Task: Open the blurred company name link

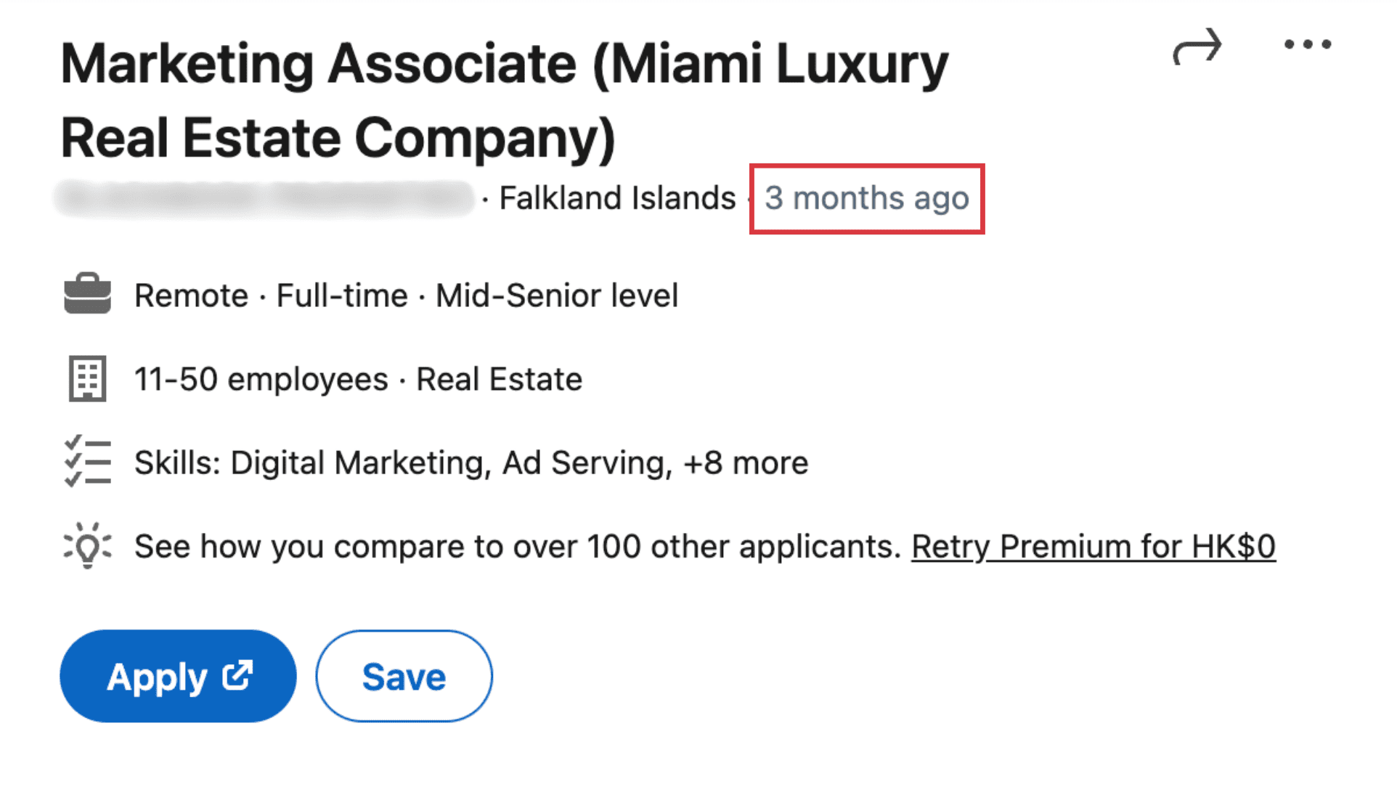Action: [265, 198]
